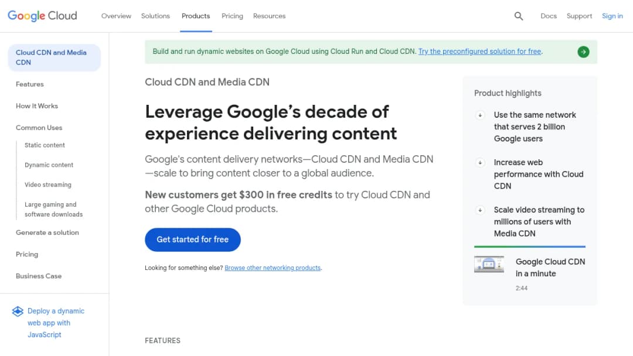Image resolution: width=633 pixels, height=356 pixels.
Task: Select Dynamic content sidebar entry
Action: tap(49, 165)
